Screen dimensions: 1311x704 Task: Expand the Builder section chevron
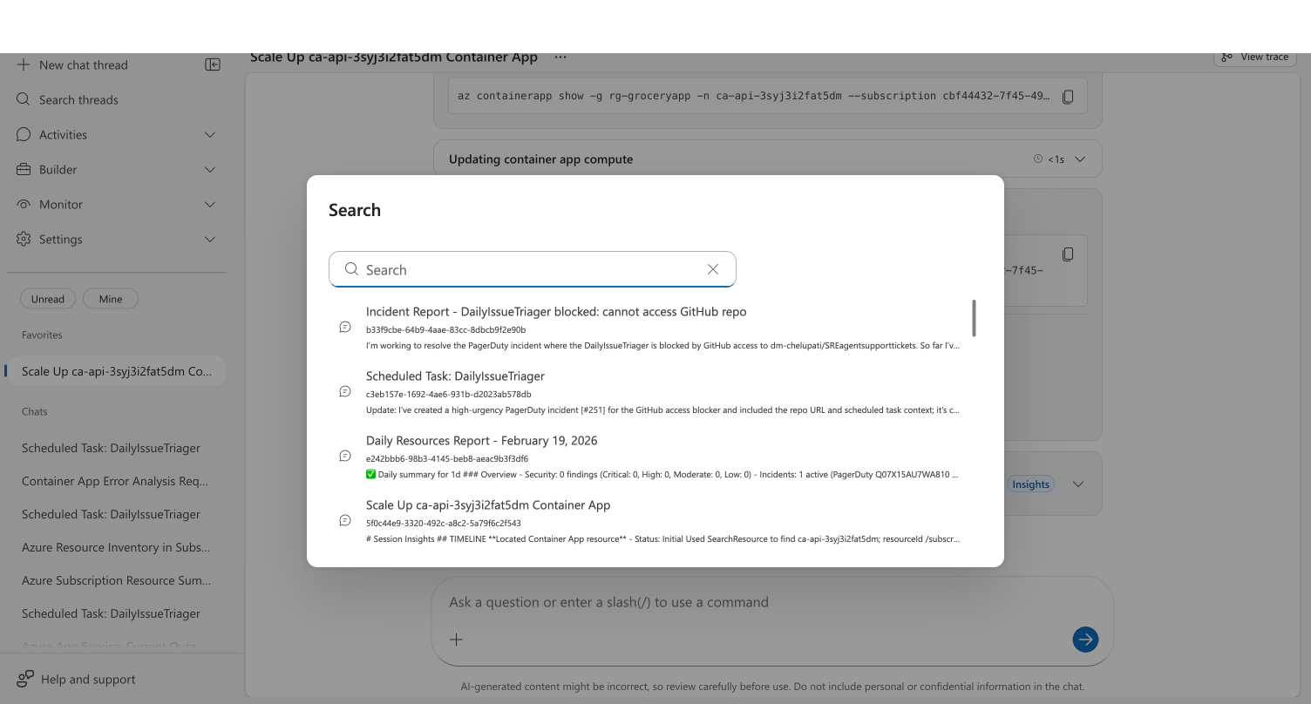210,169
